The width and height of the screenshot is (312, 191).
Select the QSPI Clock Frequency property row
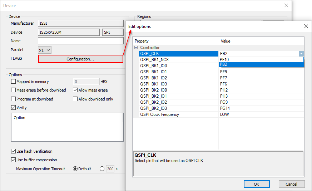tap(159, 114)
